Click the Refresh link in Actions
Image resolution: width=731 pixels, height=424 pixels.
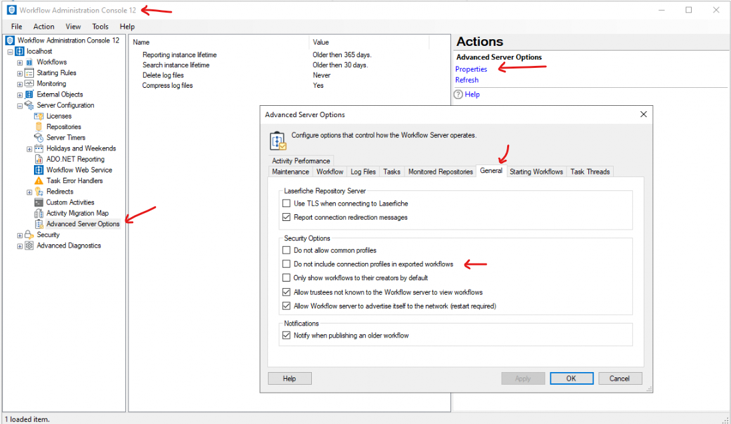click(466, 80)
